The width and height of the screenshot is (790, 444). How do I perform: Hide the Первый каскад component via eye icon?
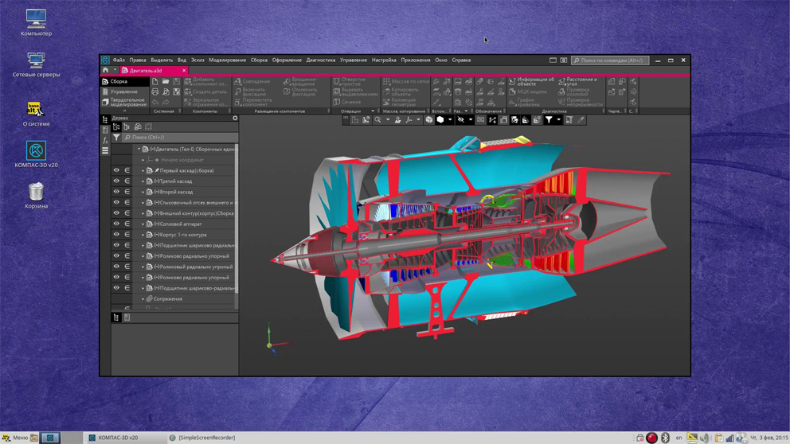[116, 170]
